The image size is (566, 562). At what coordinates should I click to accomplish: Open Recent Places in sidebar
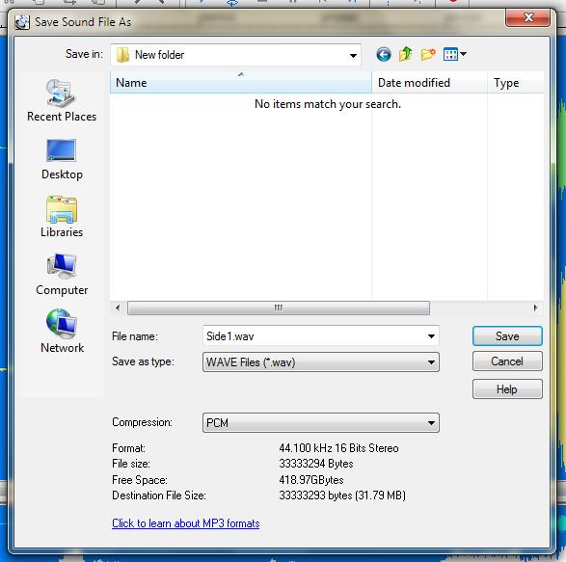62,100
